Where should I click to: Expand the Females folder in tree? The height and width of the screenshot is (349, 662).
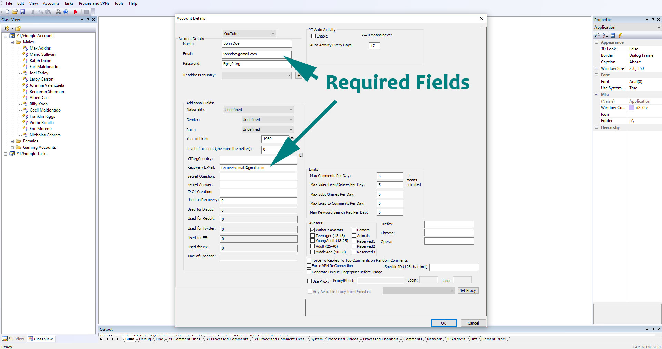click(x=12, y=141)
